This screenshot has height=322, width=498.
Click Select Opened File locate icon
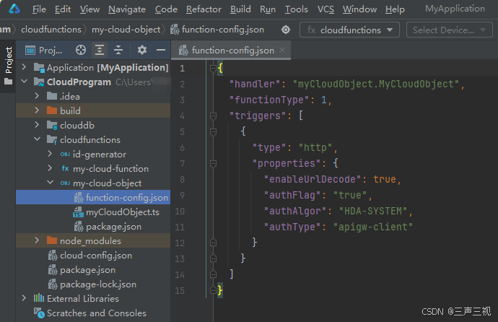click(x=81, y=50)
